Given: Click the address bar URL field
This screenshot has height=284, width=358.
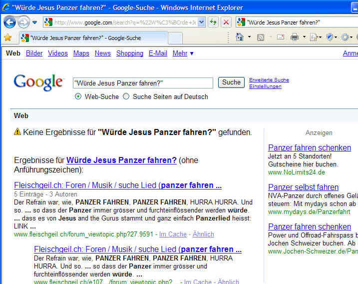Looking at the screenshot, I should [125, 22].
